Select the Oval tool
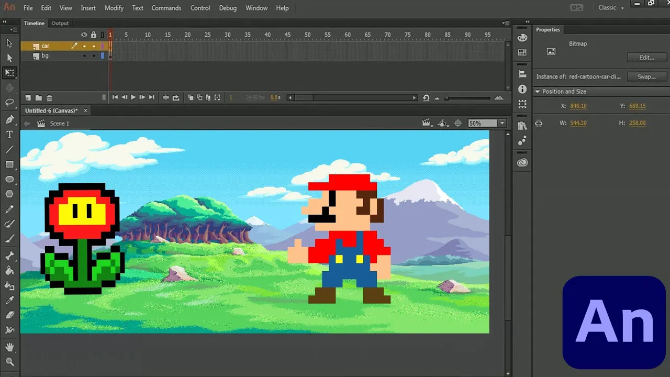The height and width of the screenshot is (377, 670). pyautogui.click(x=9, y=179)
